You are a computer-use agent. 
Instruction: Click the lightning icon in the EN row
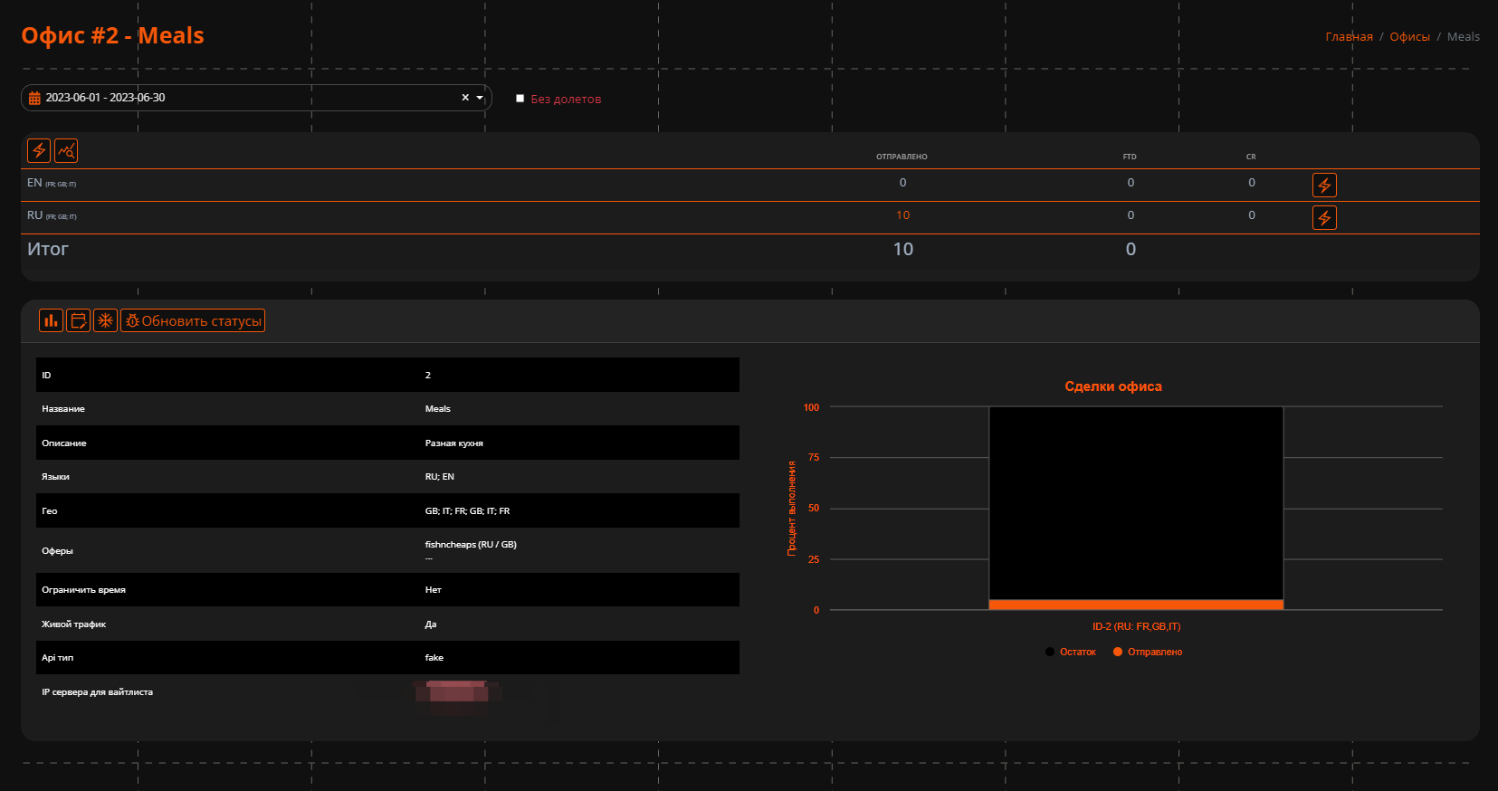tap(1324, 186)
